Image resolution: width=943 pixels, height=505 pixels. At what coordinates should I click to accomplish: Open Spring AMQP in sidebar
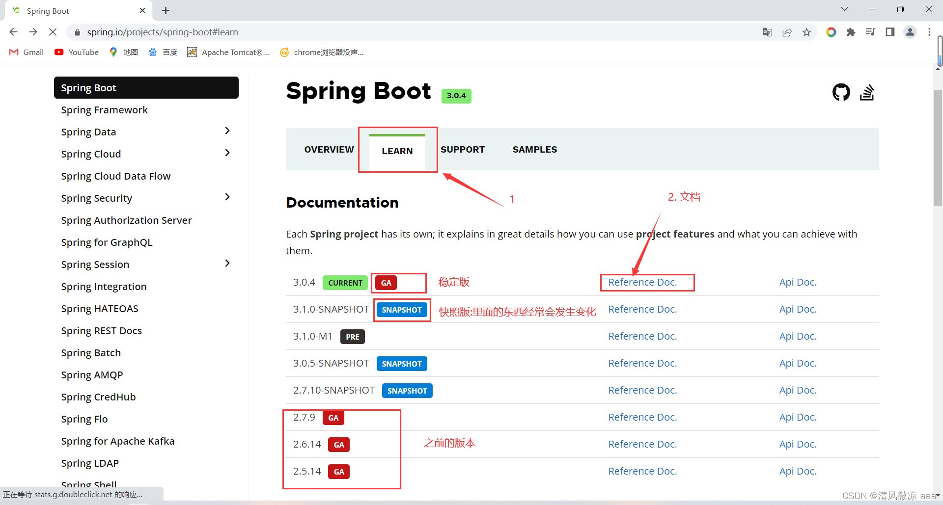coord(92,375)
